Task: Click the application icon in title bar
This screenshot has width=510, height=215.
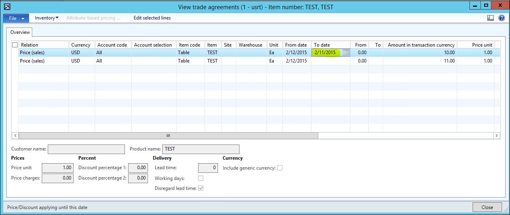Action: point(7,7)
